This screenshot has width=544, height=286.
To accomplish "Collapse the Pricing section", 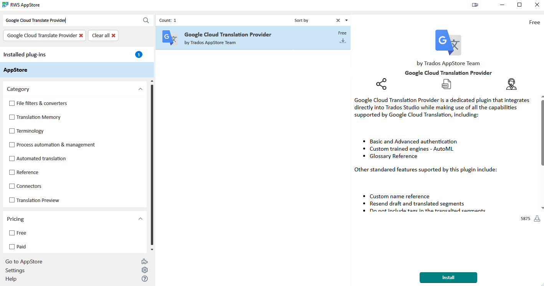I will tap(140, 219).
